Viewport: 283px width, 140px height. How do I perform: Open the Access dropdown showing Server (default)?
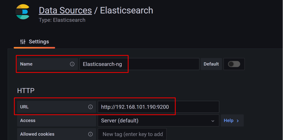158,121
